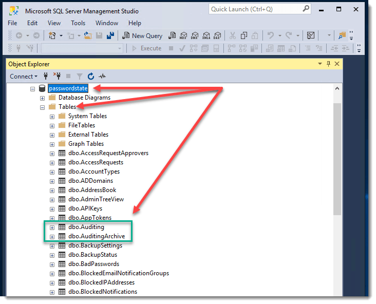Open a new DMX query

(x=195, y=36)
